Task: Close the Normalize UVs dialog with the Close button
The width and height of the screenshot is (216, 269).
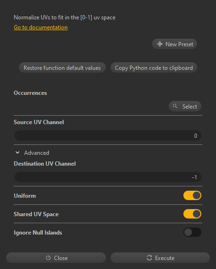Action: [56, 258]
